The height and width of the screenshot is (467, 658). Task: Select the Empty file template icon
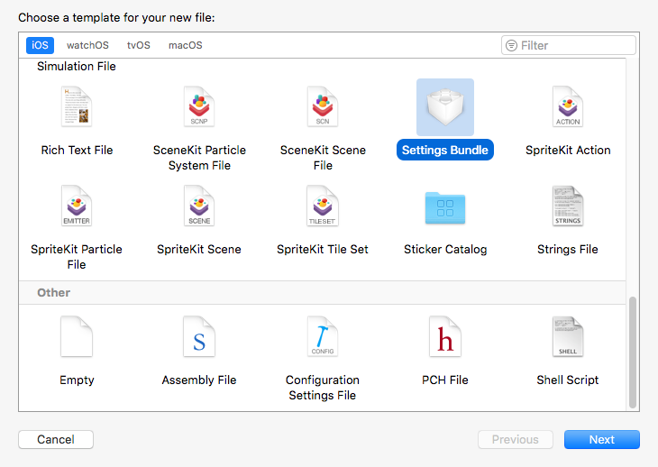(77, 337)
